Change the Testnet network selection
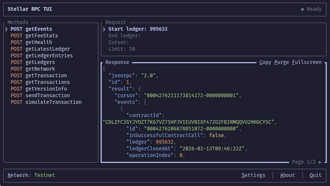The image size is (330, 186). pyautogui.click(x=44, y=175)
